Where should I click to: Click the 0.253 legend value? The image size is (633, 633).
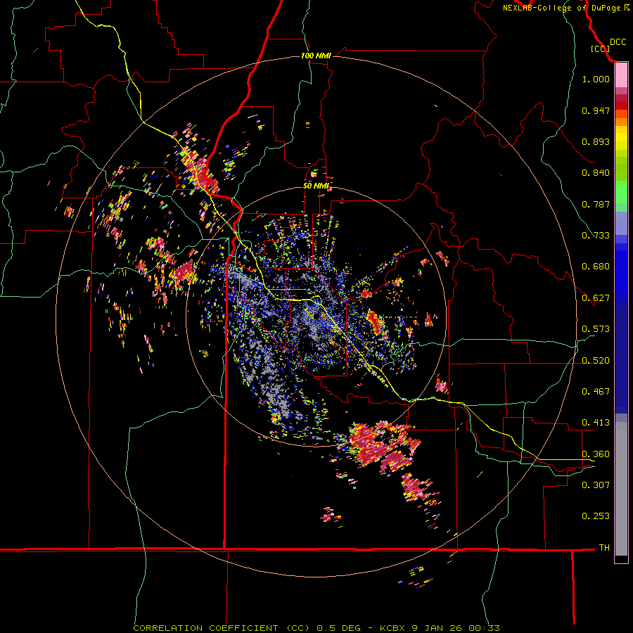[x=596, y=516]
